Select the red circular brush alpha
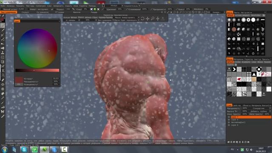 coord(234,29)
